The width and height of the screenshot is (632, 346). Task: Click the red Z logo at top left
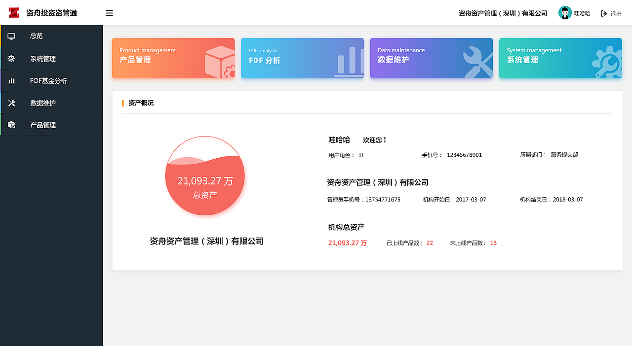[14, 13]
